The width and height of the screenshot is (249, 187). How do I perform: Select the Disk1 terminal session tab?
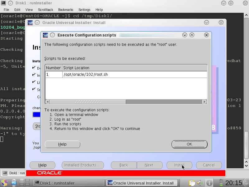click(13, 173)
